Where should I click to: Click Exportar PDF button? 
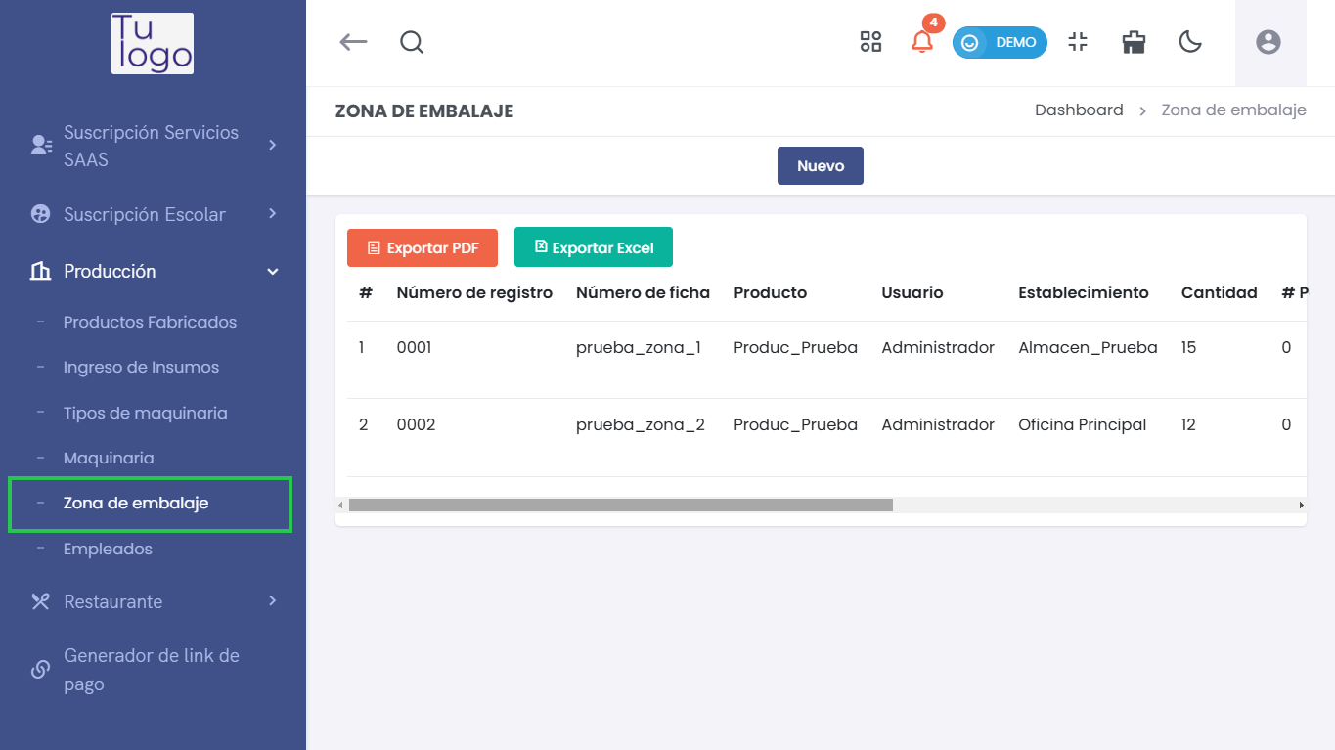(x=423, y=248)
